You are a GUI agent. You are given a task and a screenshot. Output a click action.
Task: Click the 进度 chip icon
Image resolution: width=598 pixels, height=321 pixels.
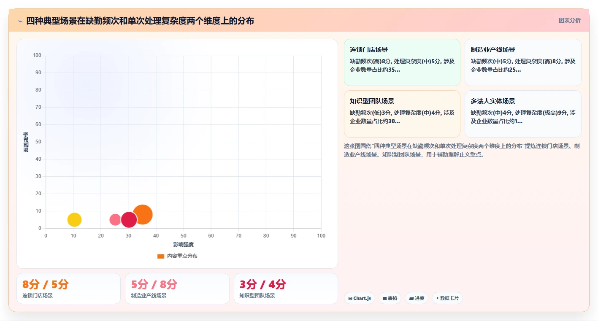pyautogui.click(x=411, y=299)
